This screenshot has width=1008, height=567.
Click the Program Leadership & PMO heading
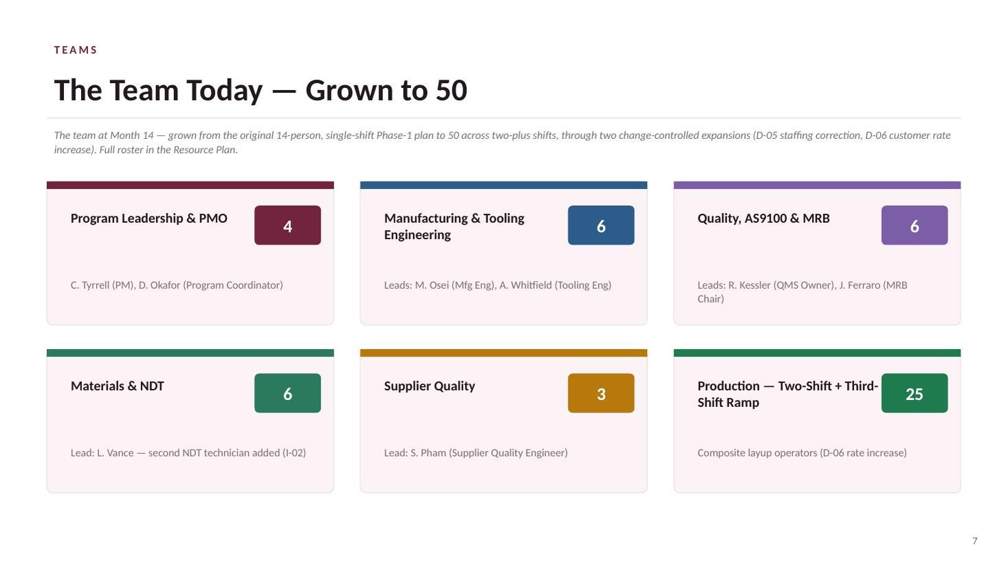point(149,219)
